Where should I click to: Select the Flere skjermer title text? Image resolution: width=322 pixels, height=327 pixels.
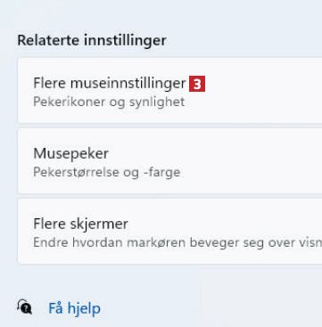[x=80, y=225]
